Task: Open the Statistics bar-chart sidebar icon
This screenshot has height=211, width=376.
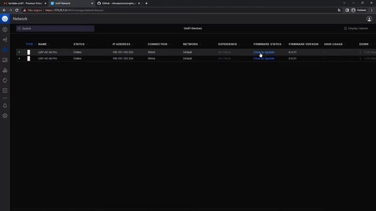Action: pyautogui.click(x=5, y=70)
